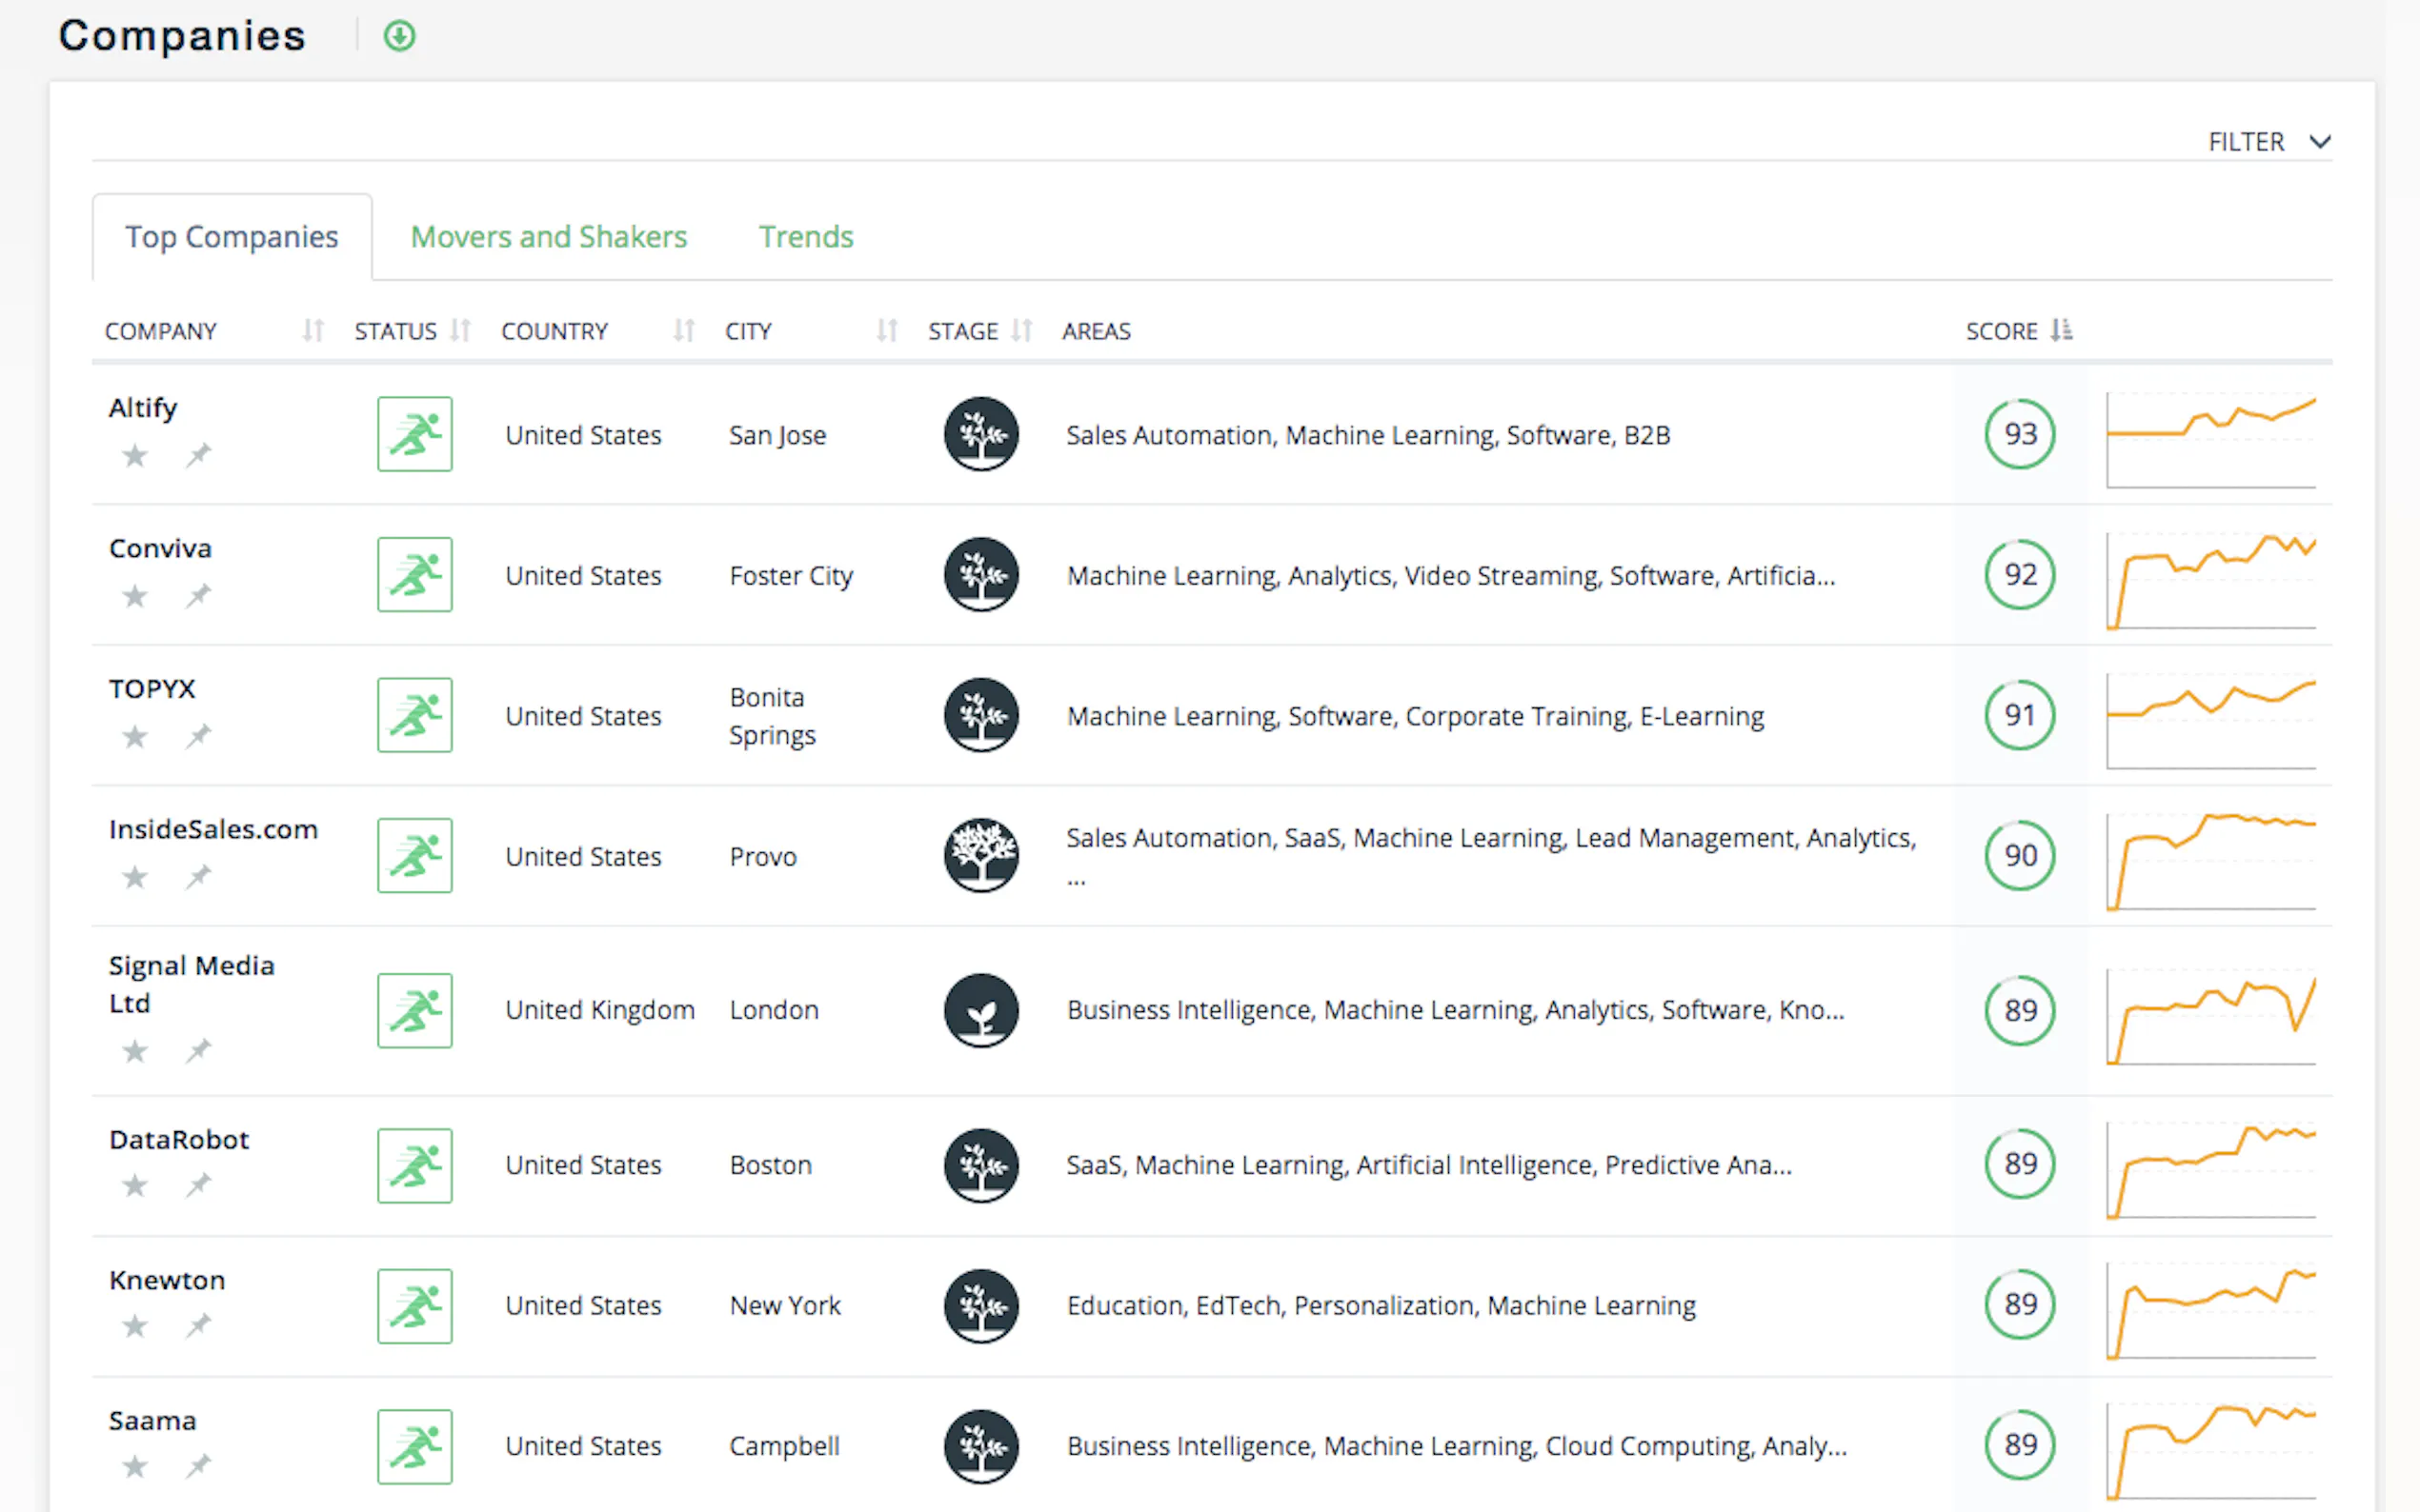Open Altify's score trend sparkline chart
The image size is (2420, 1512).
tap(2211, 439)
